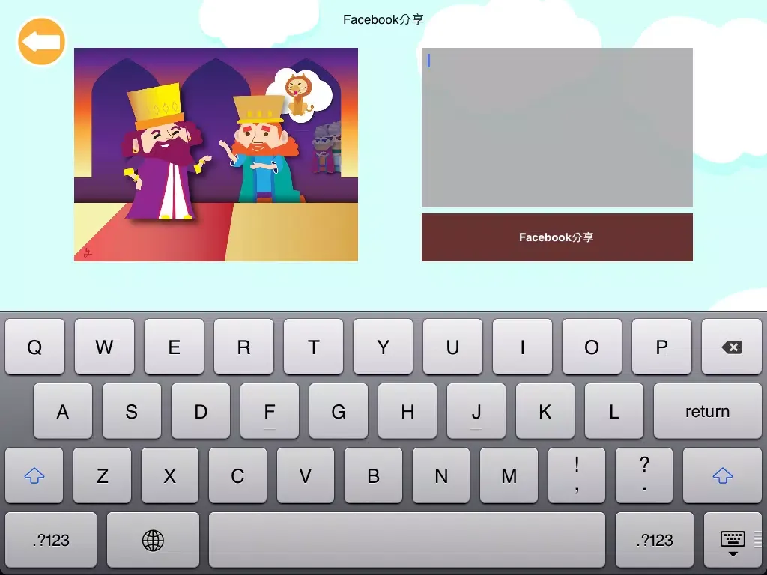Tap the G key
Viewport: 767px width, 575px height.
[339, 411]
